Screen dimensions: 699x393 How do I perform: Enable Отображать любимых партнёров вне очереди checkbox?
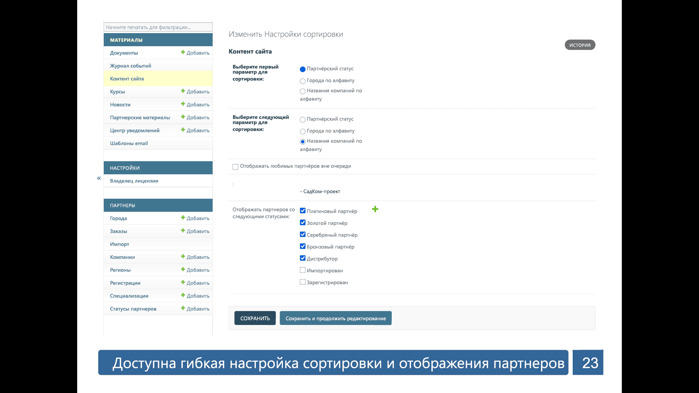[236, 167]
